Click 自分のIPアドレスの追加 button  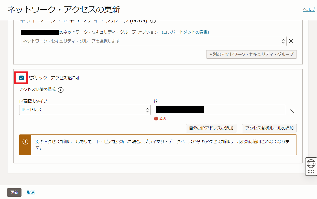[211, 128]
